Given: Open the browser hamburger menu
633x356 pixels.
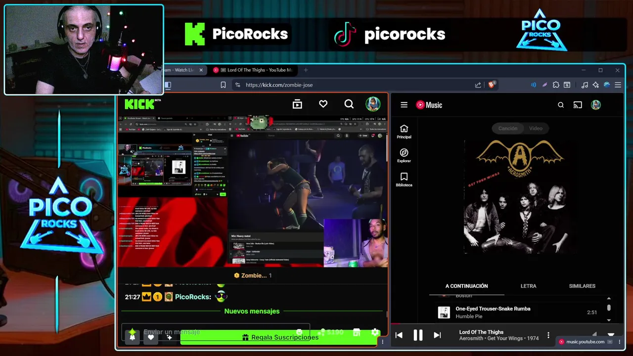Looking at the screenshot, I should (x=618, y=85).
